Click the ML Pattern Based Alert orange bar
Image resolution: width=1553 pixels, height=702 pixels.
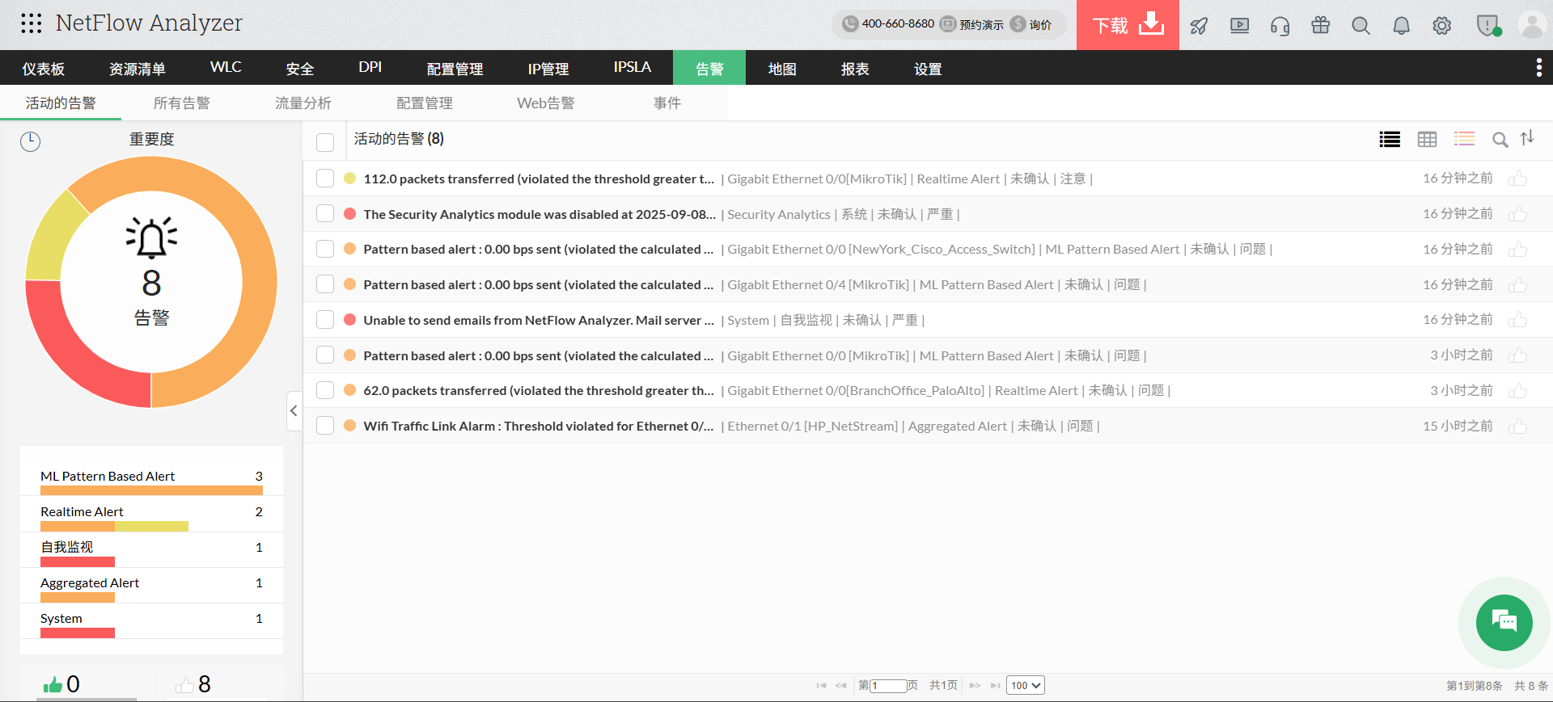pyautogui.click(x=151, y=490)
